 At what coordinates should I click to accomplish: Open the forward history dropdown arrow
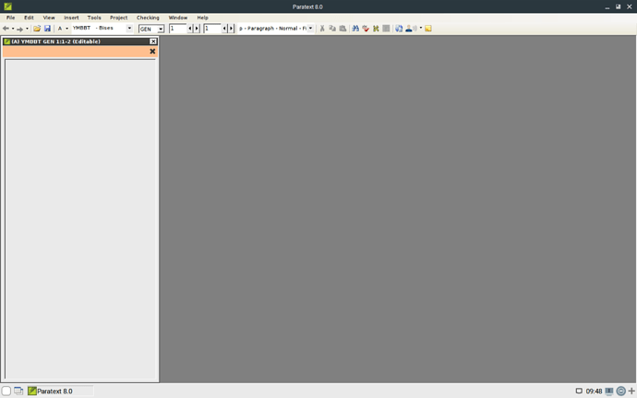(x=27, y=29)
